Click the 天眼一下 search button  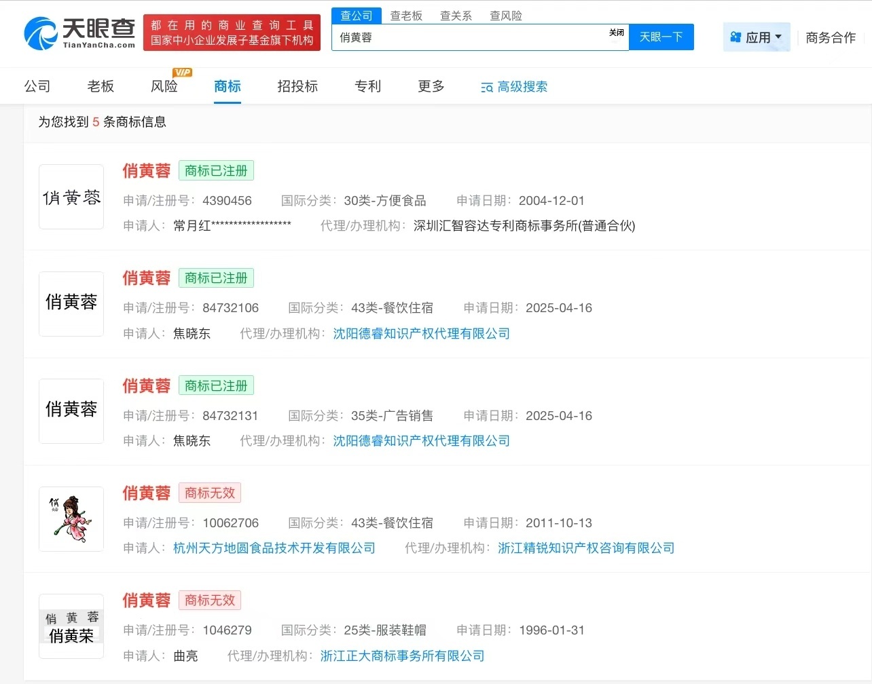coord(661,37)
